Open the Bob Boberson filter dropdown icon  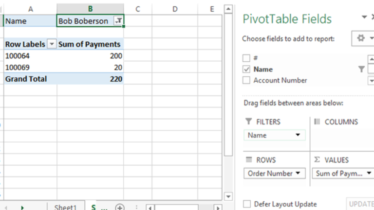pyautogui.click(x=118, y=21)
